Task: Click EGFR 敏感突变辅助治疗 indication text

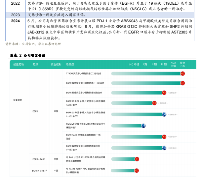Action: coord(84,93)
